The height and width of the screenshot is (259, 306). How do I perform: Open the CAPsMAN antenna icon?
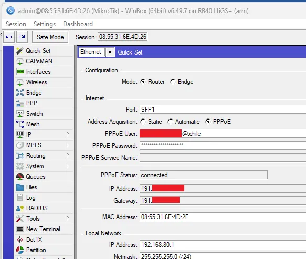click(x=20, y=61)
